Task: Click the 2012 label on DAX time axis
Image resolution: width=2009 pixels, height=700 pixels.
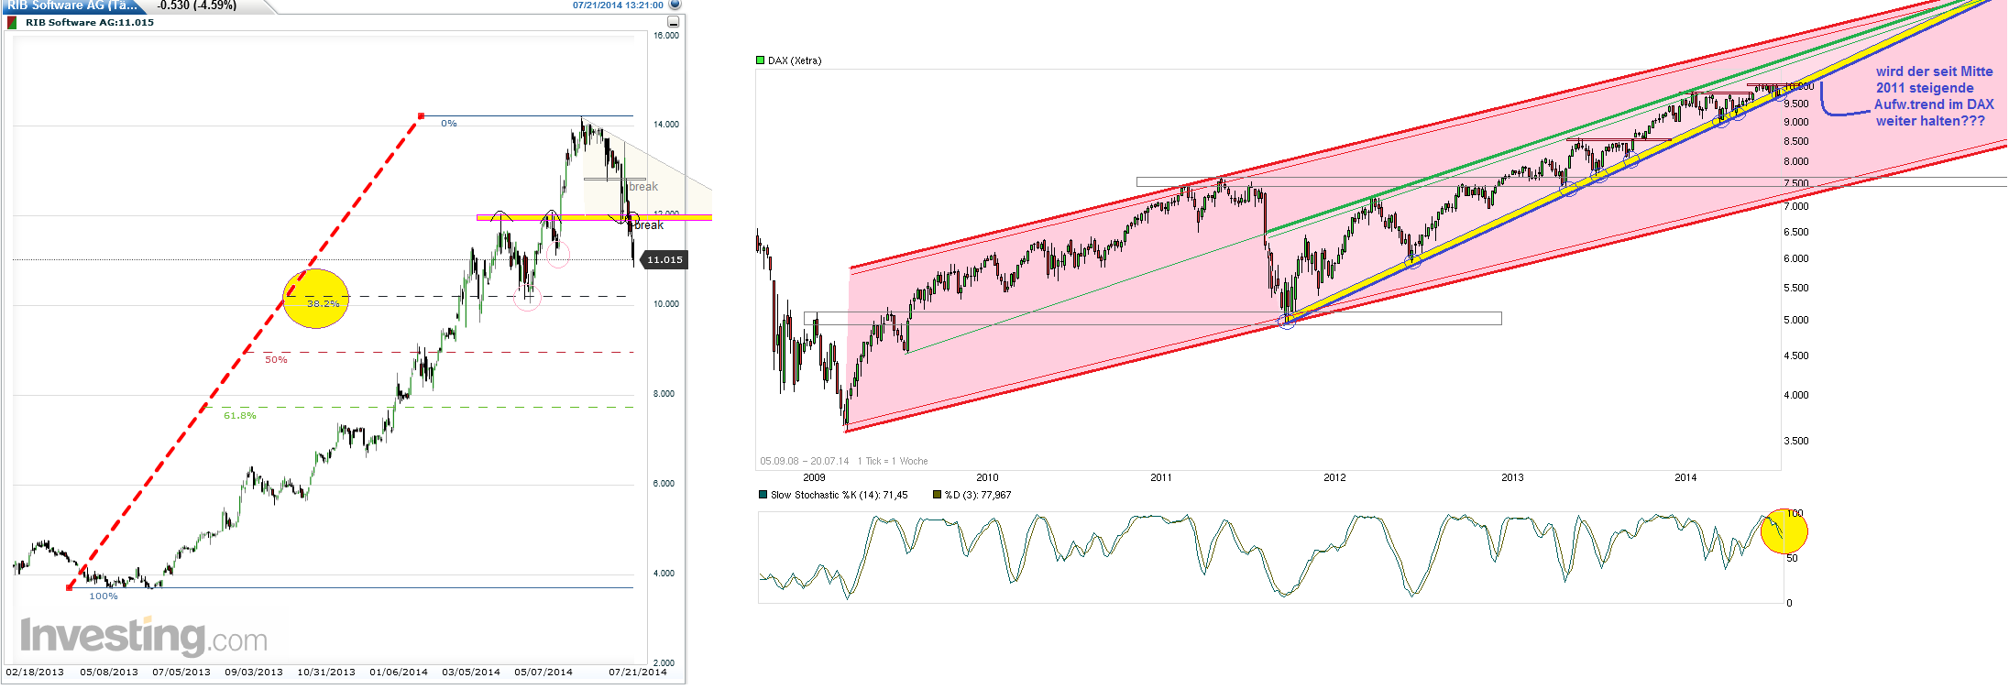Action: [1334, 477]
